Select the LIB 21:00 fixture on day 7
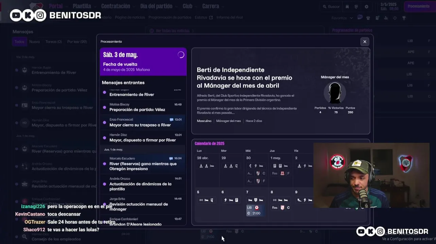 (x=255, y=210)
